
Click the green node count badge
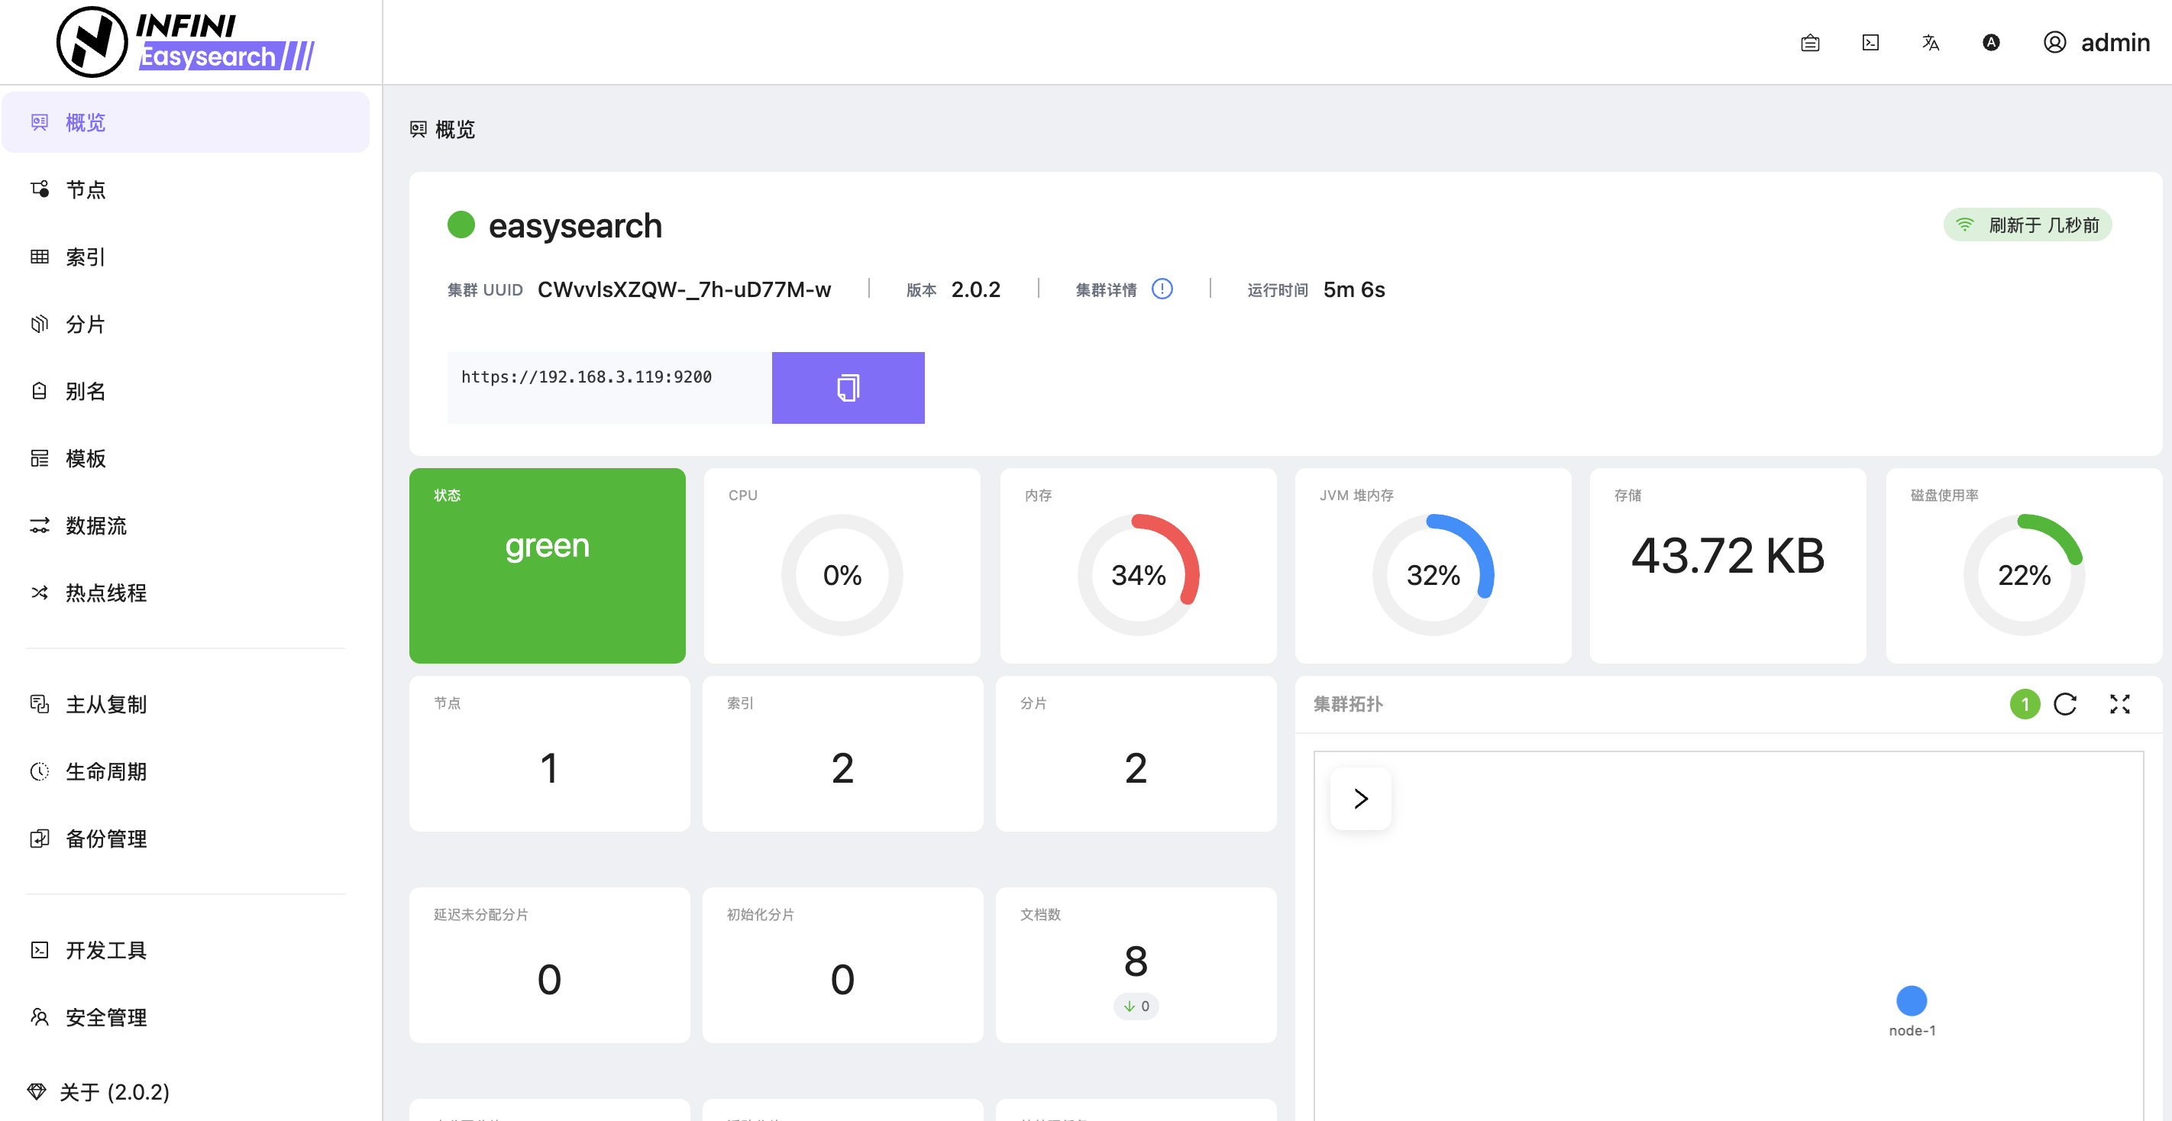coord(2025,704)
